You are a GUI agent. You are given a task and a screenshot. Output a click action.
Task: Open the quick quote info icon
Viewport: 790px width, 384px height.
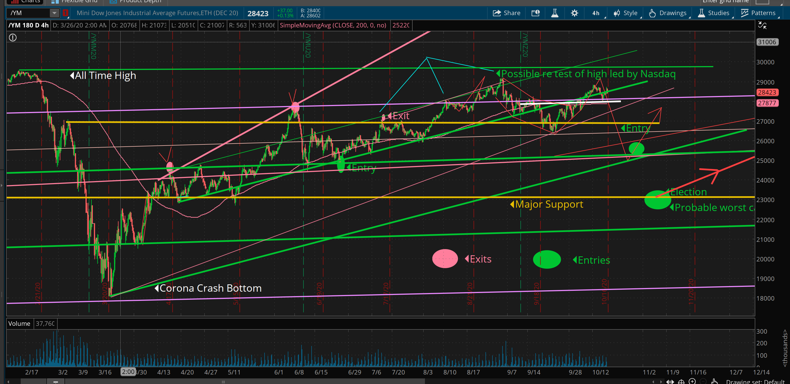(x=535, y=13)
